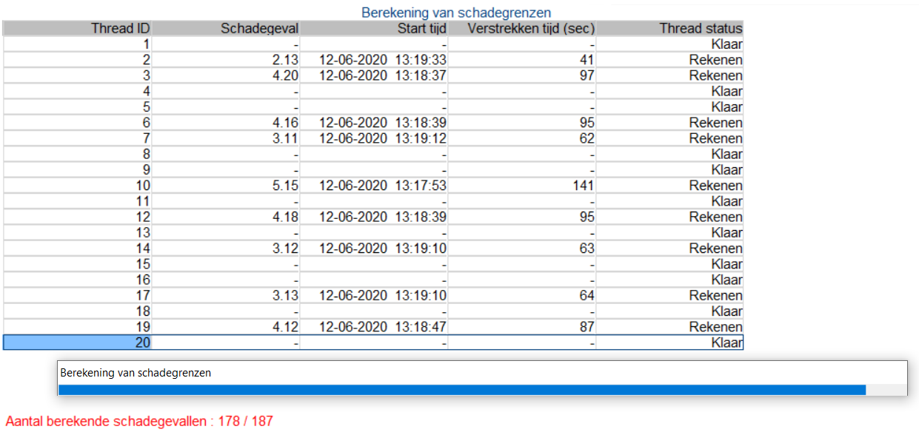Click elapsed time cell showing 141
Image resolution: width=919 pixels, height=432 pixels.
(522, 186)
